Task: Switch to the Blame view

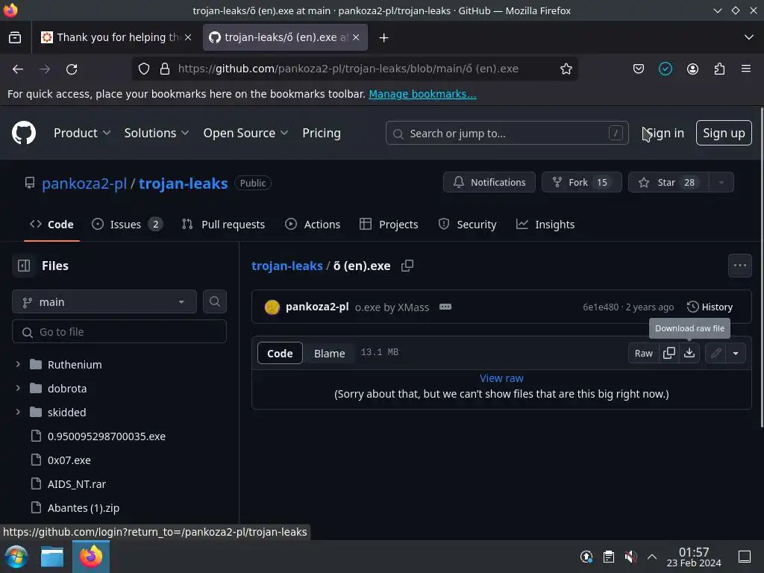Action: tap(329, 353)
